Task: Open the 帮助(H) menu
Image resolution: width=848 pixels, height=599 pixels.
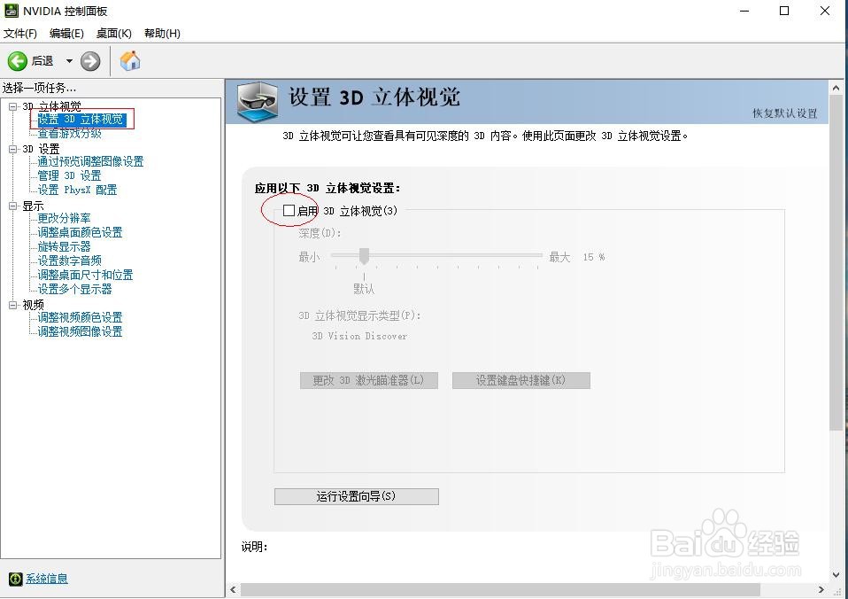Action: pyautogui.click(x=162, y=34)
